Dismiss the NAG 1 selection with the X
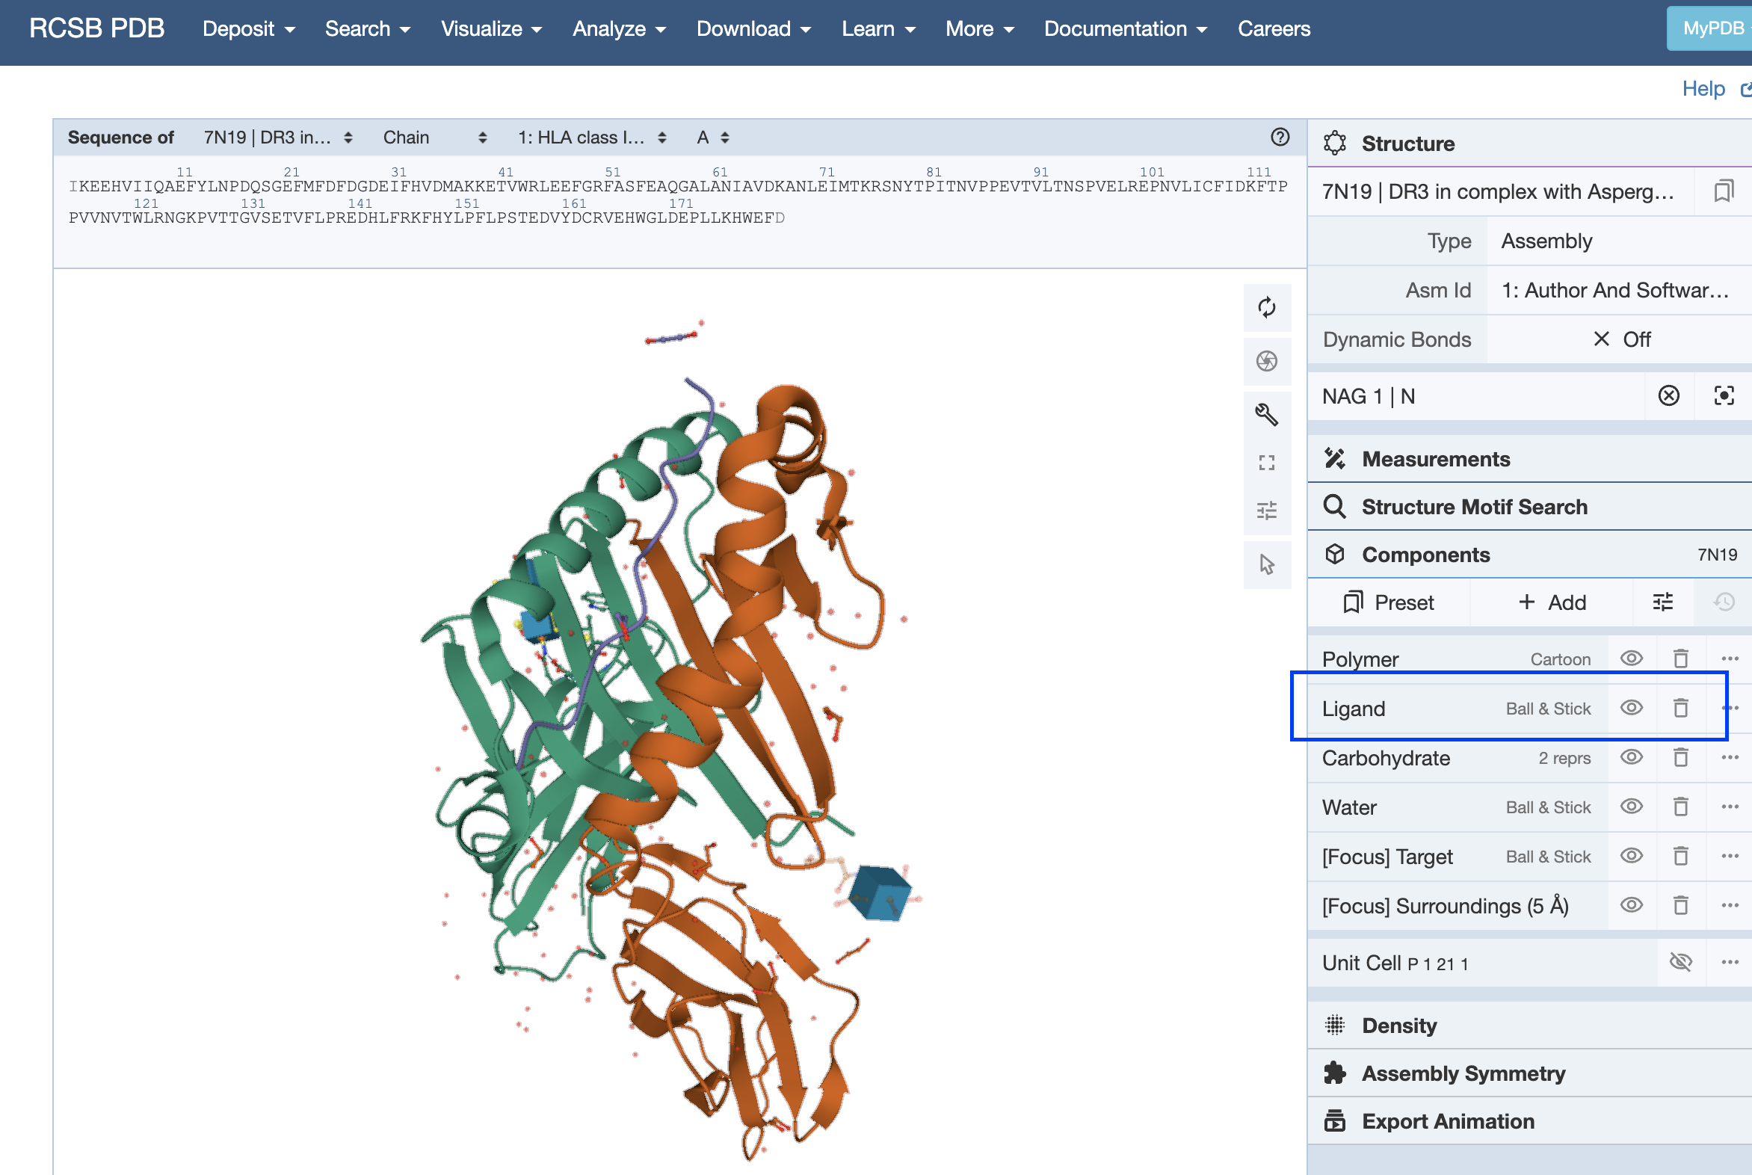The image size is (1752, 1175). [x=1669, y=395]
